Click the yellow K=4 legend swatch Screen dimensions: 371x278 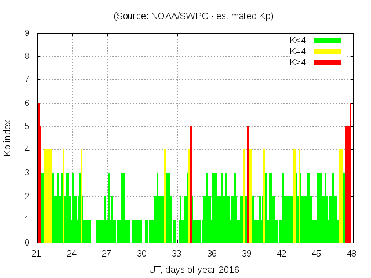click(x=328, y=52)
